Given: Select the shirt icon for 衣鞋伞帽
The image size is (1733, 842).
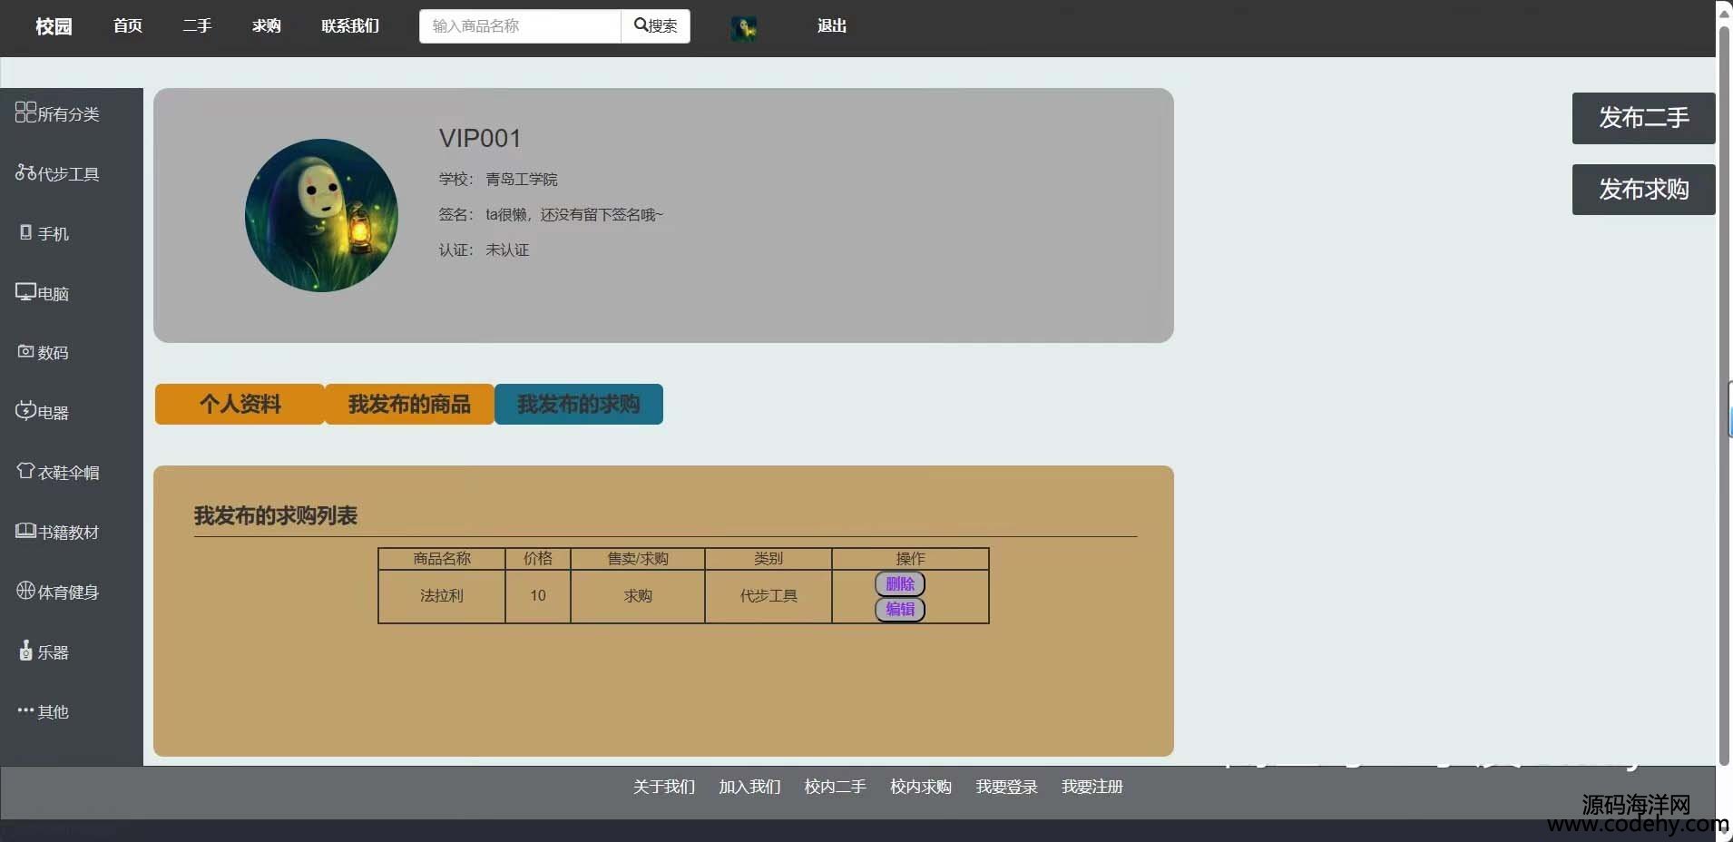Looking at the screenshot, I should [x=26, y=471].
